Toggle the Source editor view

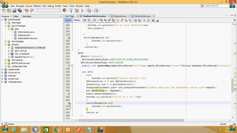[x=68, y=20]
